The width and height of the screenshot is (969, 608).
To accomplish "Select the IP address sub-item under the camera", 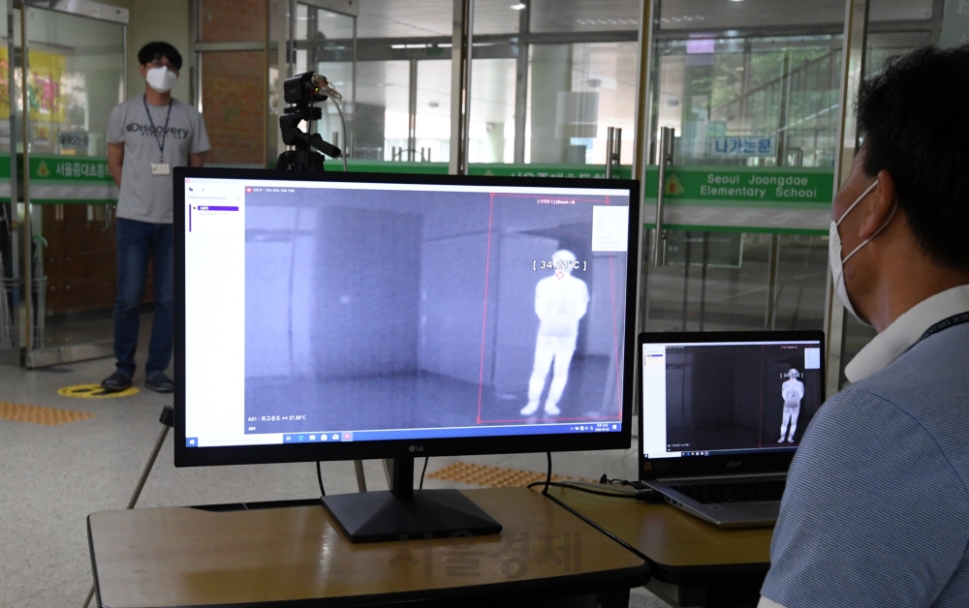I will [214, 214].
